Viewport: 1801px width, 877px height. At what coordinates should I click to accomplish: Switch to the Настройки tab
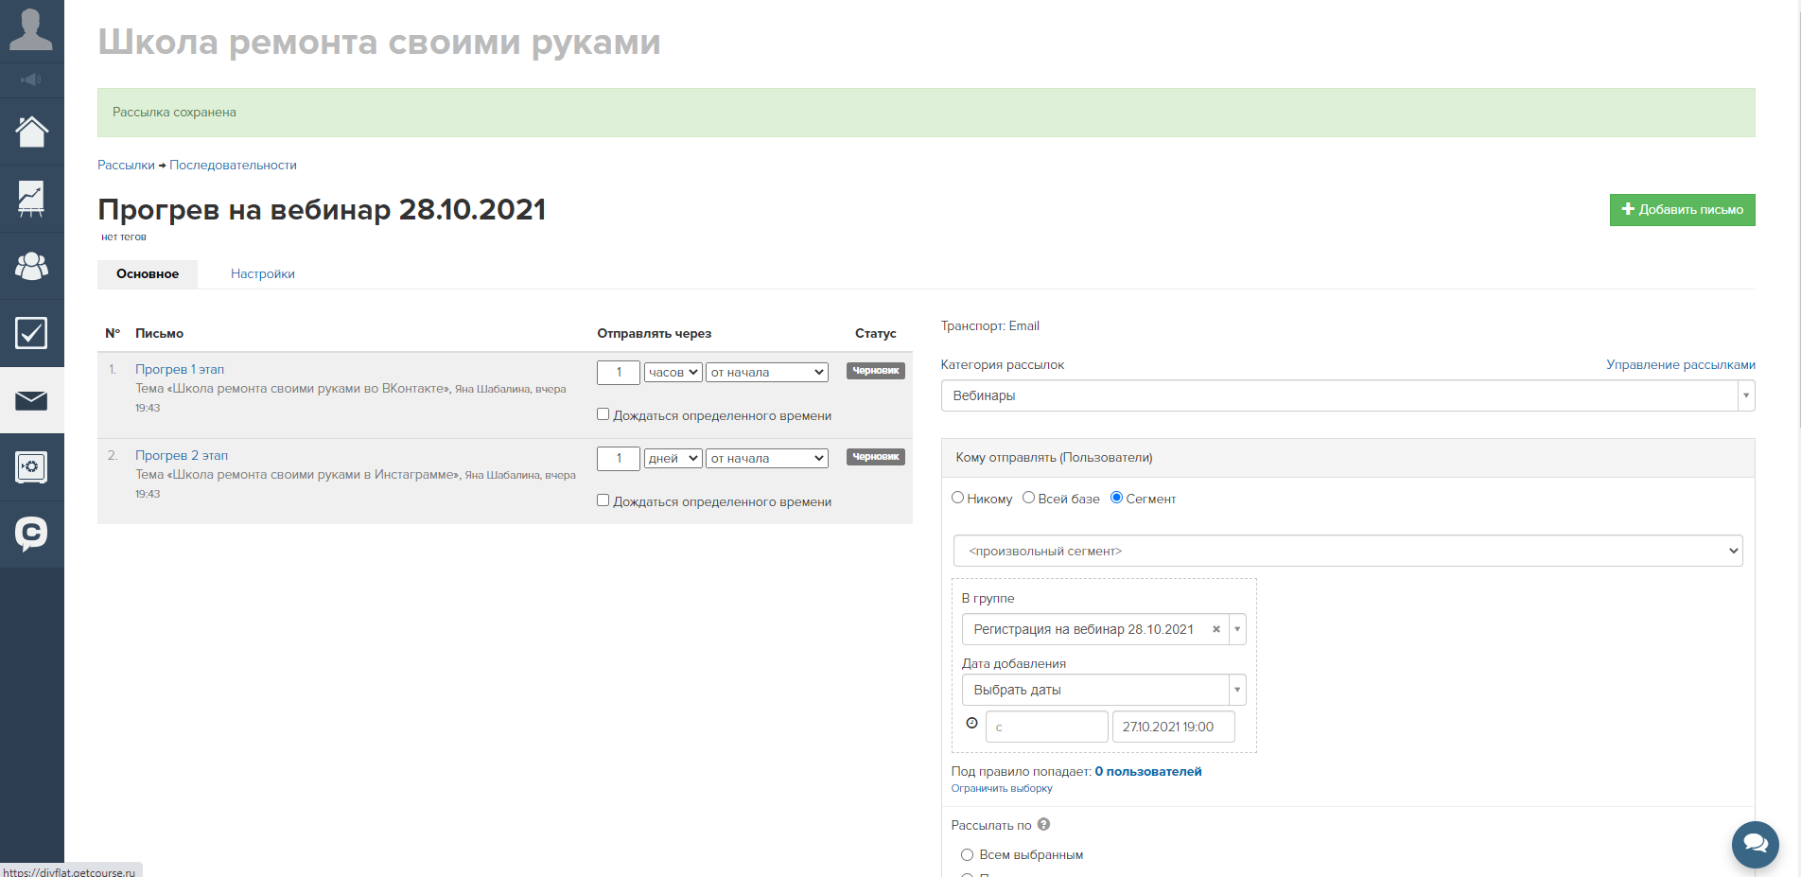(x=262, y=273)
